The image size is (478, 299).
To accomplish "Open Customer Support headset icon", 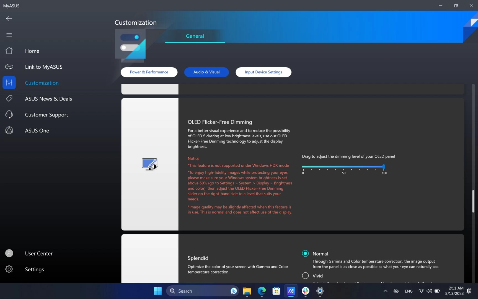I will [9, 114].
